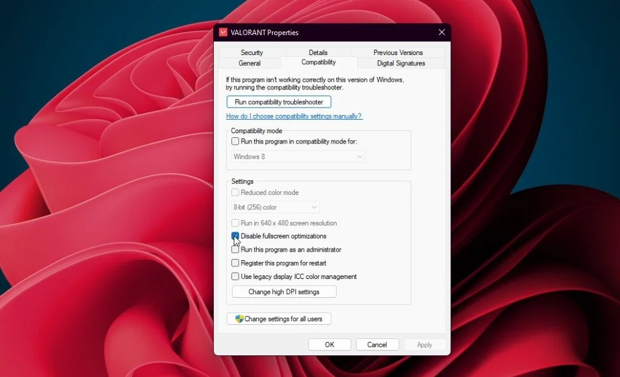This screenshot has height=377, width=620.
Task: Select the Compatibility tab
Action: (318, 62)
